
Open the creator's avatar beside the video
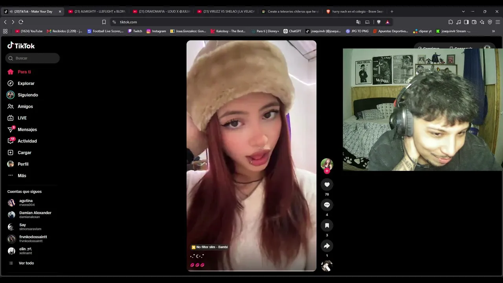click(x=327, y=164)
